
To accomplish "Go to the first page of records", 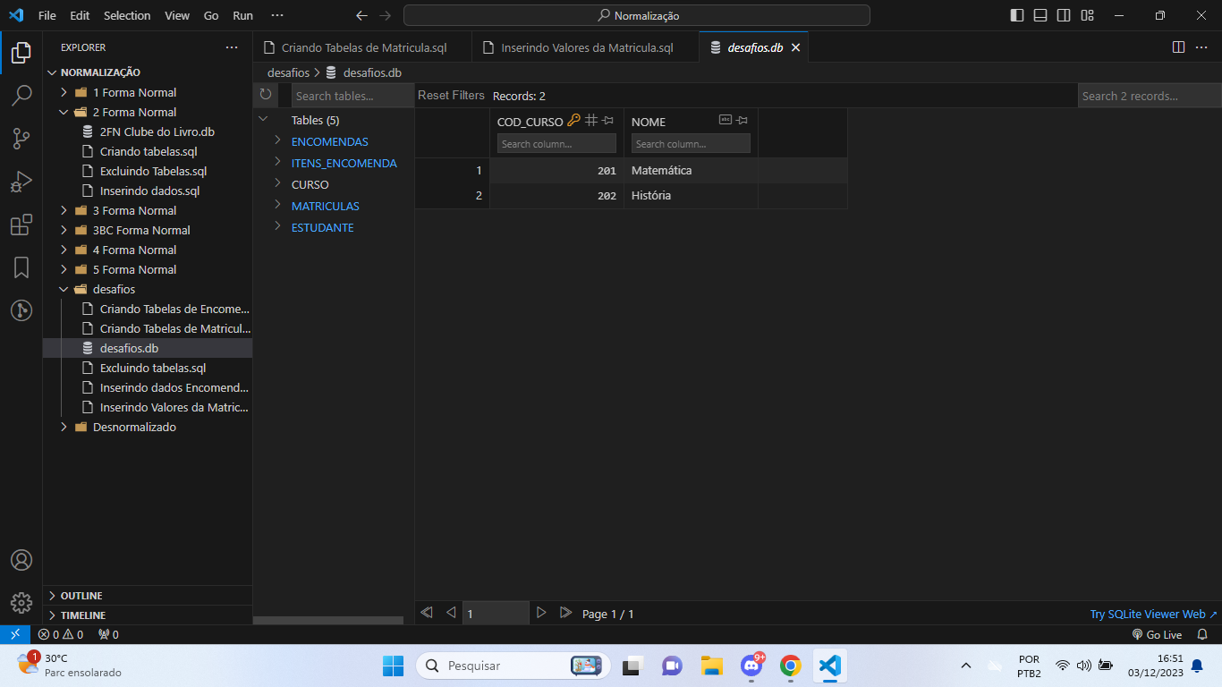I will pyautogui.click(x=427, y=613).
